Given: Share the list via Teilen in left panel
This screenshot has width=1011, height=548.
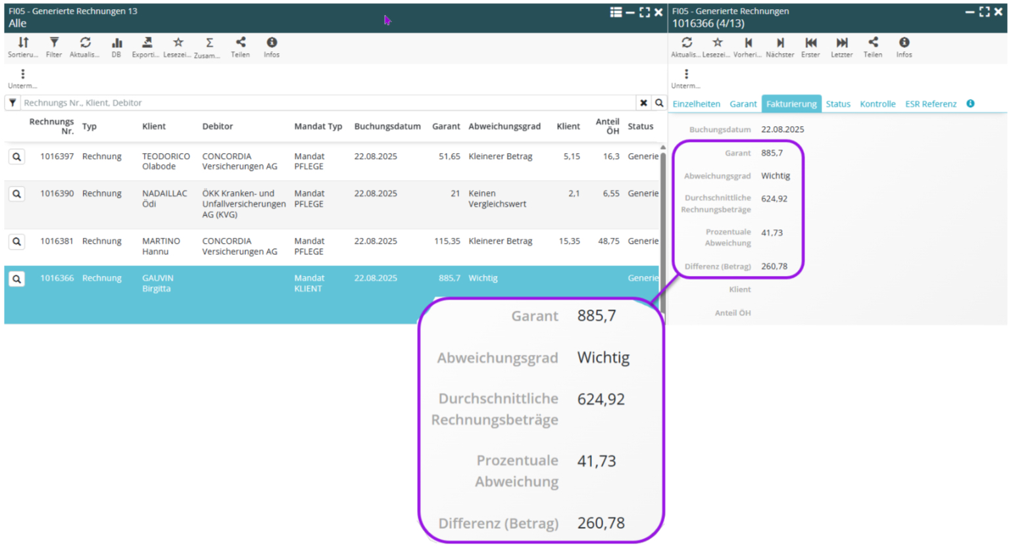Looking at the screenshot, I should pos(240,47).
